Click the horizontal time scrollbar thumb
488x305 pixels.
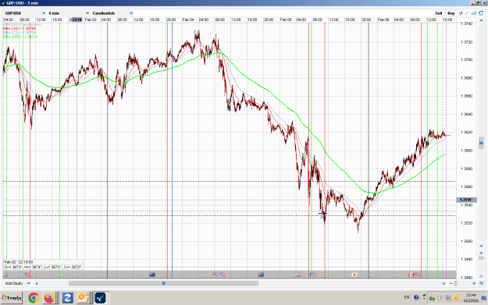163,283
